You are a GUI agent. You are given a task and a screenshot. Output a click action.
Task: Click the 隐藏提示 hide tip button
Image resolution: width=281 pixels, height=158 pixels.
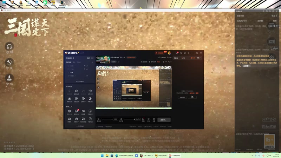[x=182, y=97]
